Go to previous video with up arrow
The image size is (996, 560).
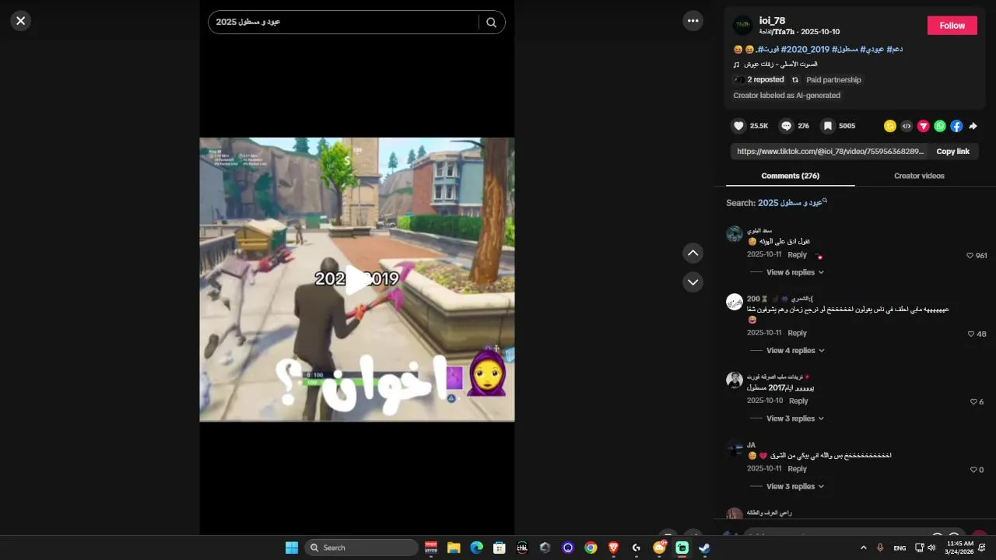coord(693,253)
